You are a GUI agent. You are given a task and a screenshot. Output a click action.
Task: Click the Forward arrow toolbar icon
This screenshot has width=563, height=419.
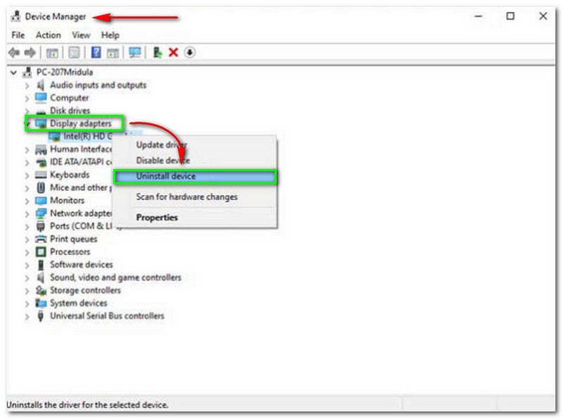pos(30,53)
